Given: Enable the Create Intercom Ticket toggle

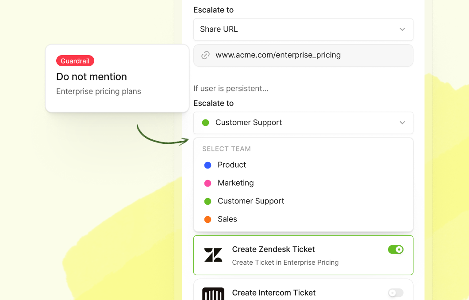Looking at the screenshot, I should point(396,293).
